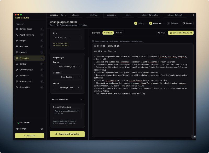Open the Format dropdown
Image resolution: width=209 pixels, height=153 pixels.
click(x=67, y=67)
